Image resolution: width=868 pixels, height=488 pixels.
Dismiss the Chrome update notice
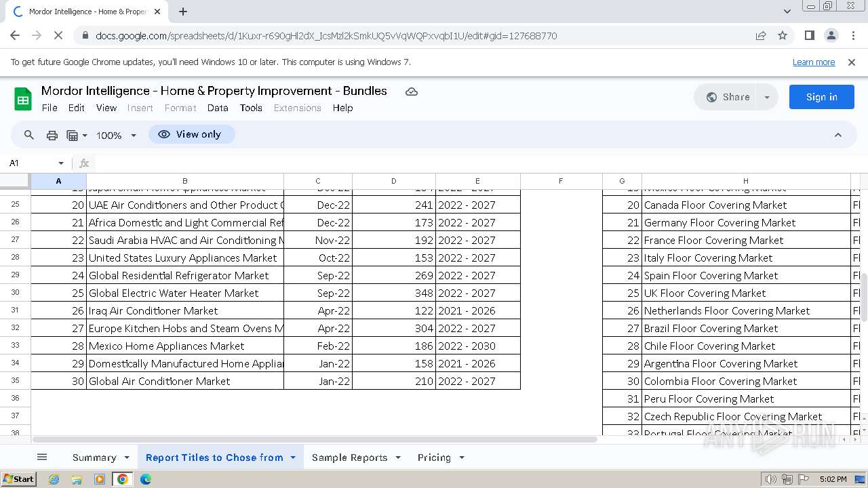point(852,62)
